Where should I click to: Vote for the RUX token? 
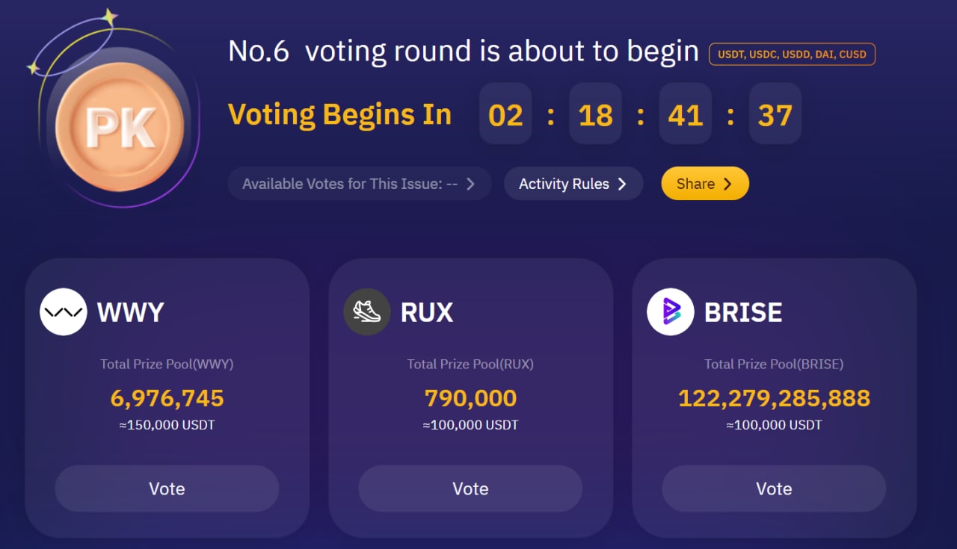(470, 488)
